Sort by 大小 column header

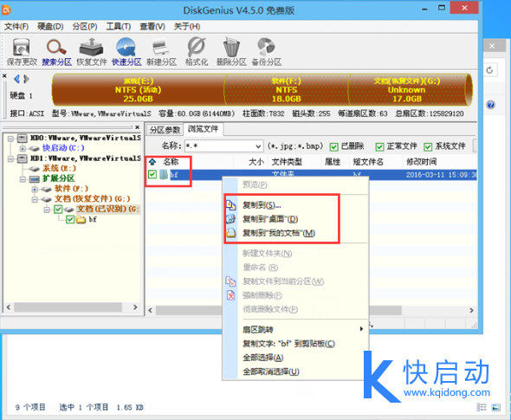[250, 162]
